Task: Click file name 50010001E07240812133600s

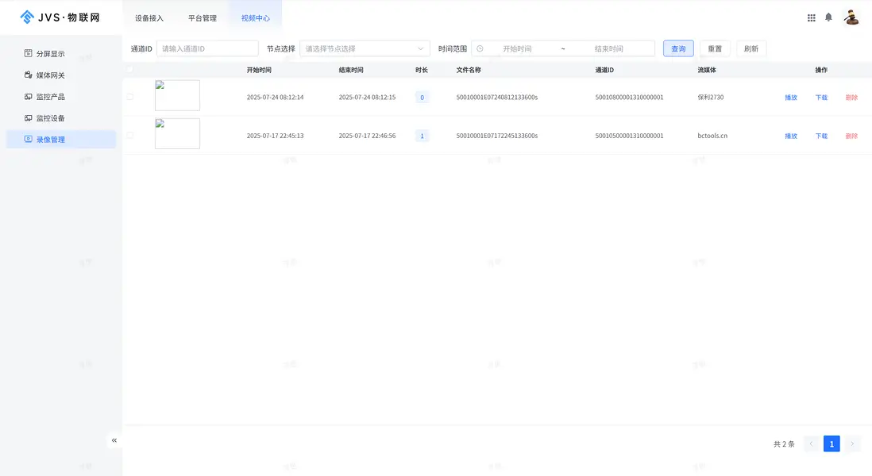Action: coord(497,98)
